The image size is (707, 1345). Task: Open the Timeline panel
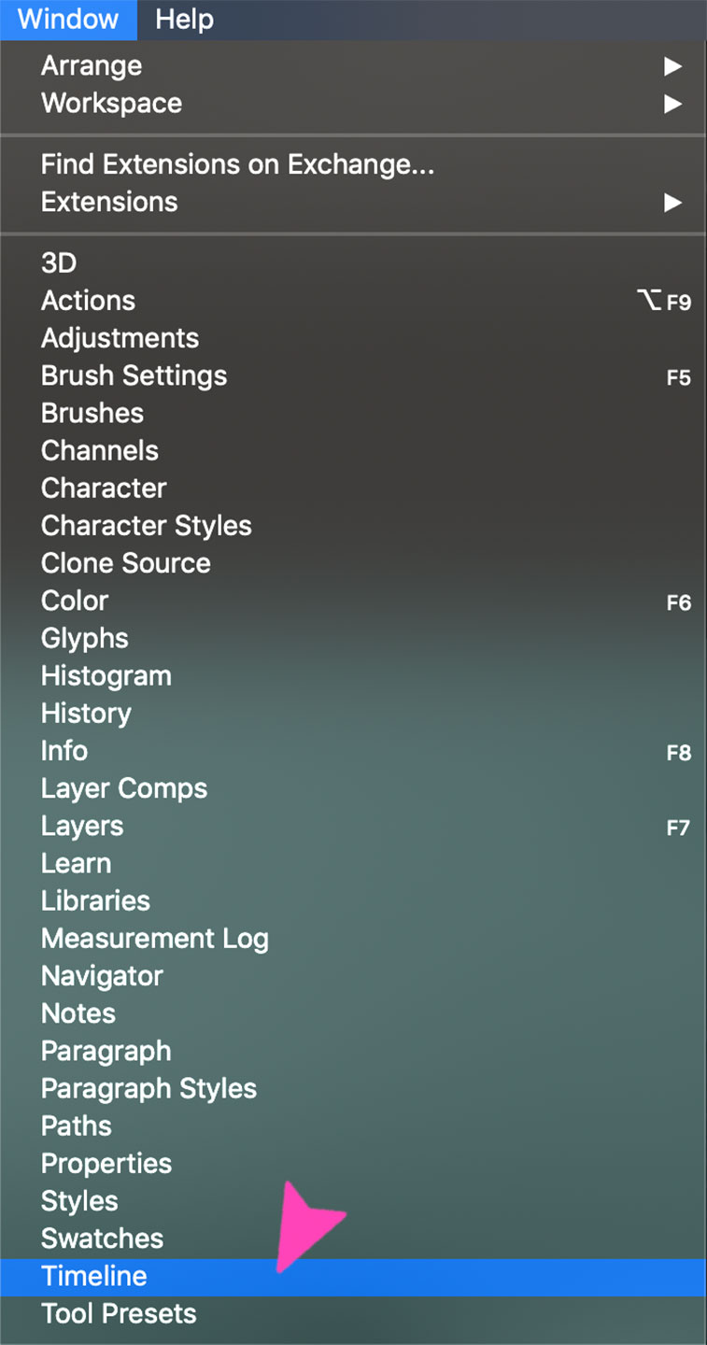click(94, 1276)
